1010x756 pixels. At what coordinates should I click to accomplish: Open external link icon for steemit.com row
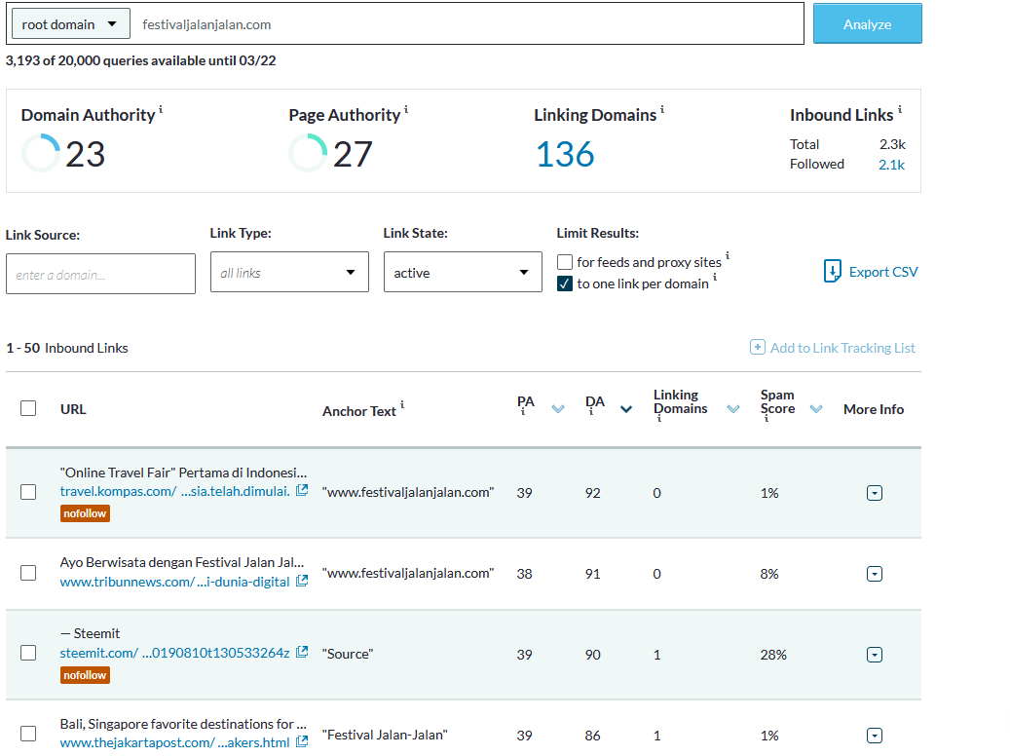[x=302, y=652]
